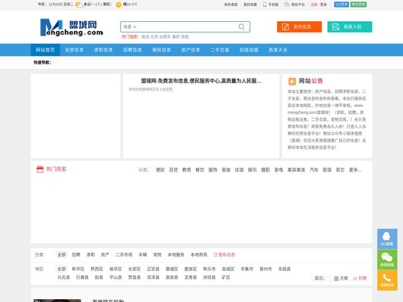Screen dimensions: 403x302
Task: Filter hot merchants by 汽车
Action: pyautogui.click(x=314, y=170)
